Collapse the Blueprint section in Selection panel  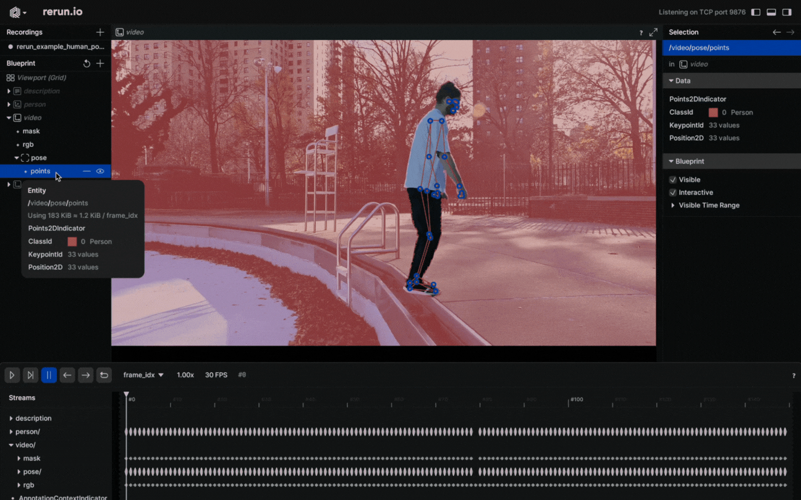[671, 161]
